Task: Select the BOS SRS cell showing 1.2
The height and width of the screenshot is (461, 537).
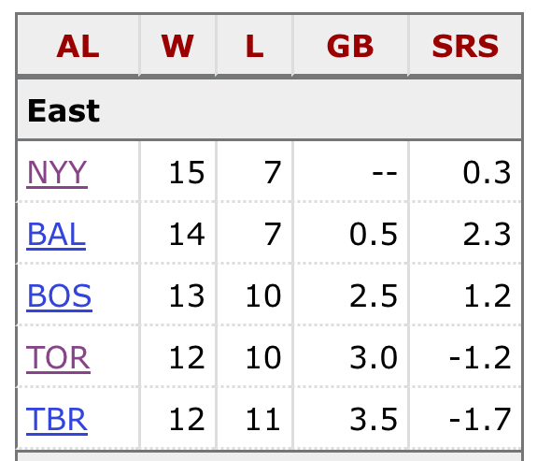Action: 465,295
